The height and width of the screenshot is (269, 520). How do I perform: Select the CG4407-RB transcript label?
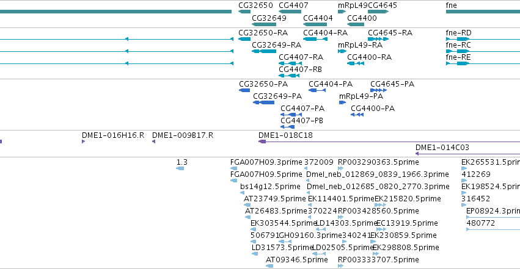(301, 70)
